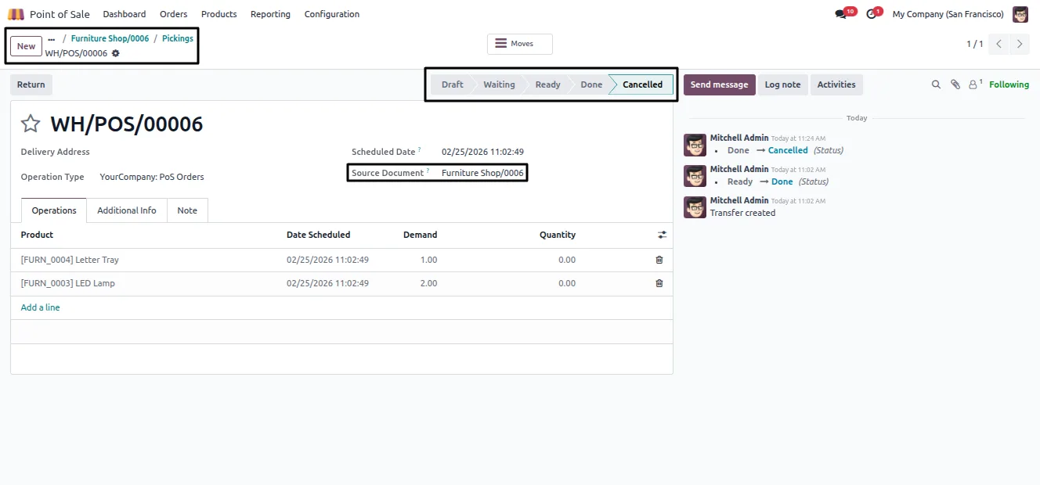Open column settings adjust icon

pos(663,235)
